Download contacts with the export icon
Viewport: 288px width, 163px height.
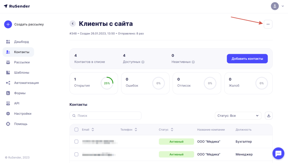pyautogui.click(x=269, y=116)
